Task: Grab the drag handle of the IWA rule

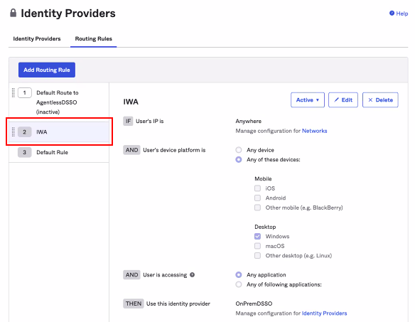Action: point(14,132)
